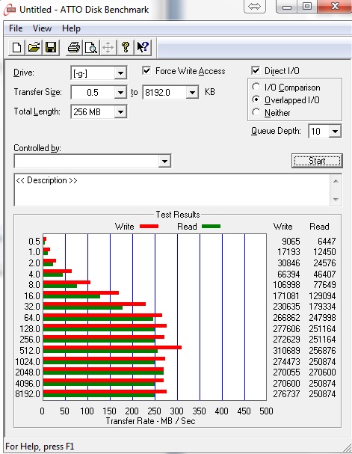Expand the Queue Depth dropdown
This screenshot has height=454, width=352.
(335, 132)
